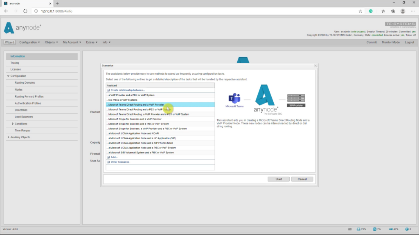
Task: Select 'a Microsoft UCMA Application Node and a SIP Phones Node'
Action: coord(160,143)
